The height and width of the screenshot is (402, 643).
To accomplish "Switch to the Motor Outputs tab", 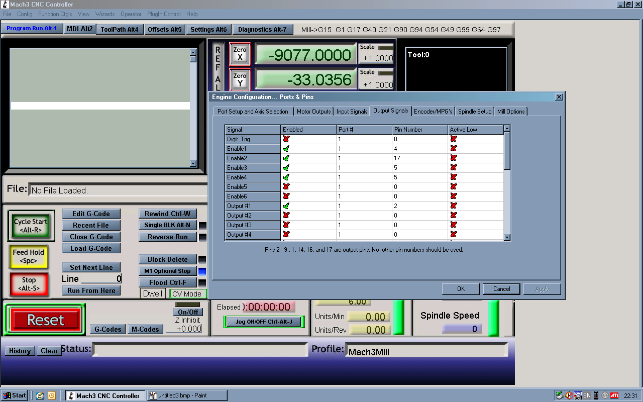I will click(313, 112).
